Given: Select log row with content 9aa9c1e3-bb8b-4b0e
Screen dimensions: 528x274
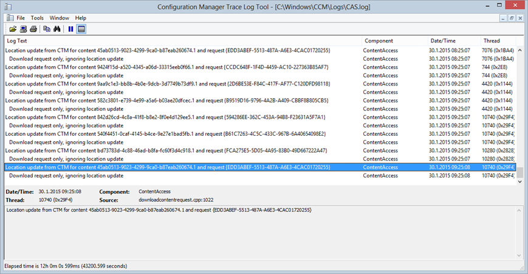Looking at the screenshot, I should (x=259, y=84).
